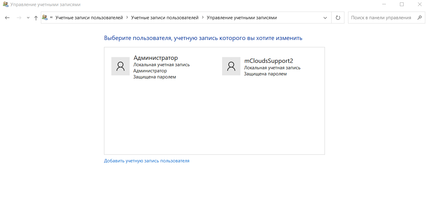Select the Администратор account avatar
This screenshot has width=428, height=224.
point(120,66)
